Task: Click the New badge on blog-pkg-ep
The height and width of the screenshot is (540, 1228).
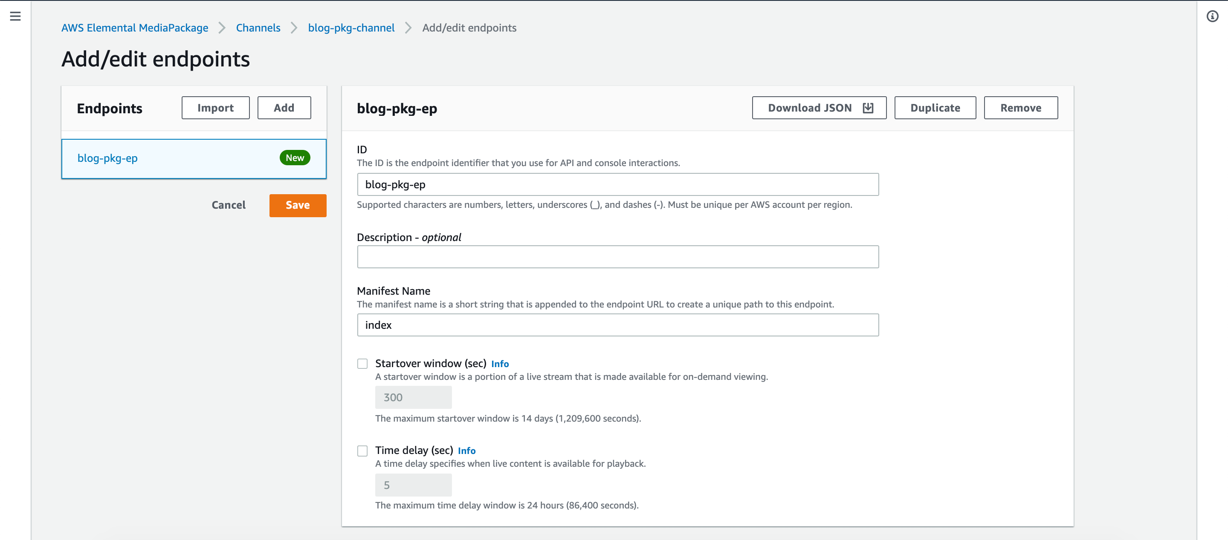Action: pyautogui.click(x=295, y=158)
